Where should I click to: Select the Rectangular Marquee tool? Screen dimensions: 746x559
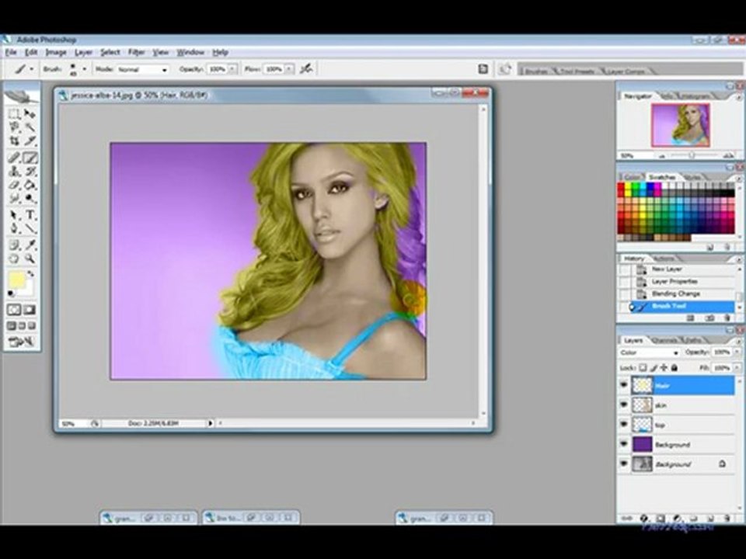[x=14, y=113]
